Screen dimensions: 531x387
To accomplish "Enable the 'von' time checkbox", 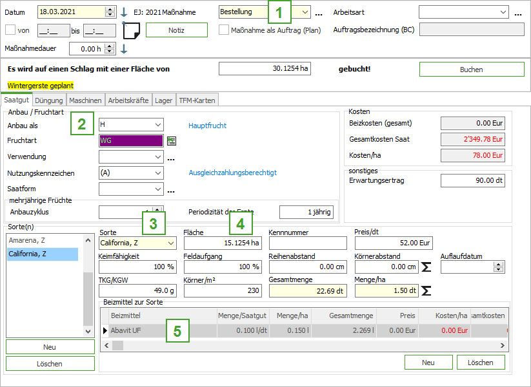I will [10, 30].
